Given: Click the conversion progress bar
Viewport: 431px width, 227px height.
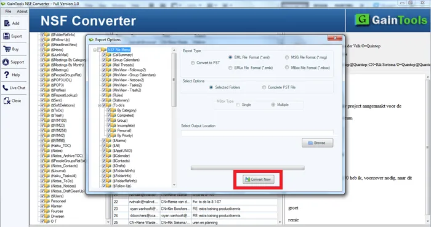Looking at the screenshot, I should click(x=248, y=168).
